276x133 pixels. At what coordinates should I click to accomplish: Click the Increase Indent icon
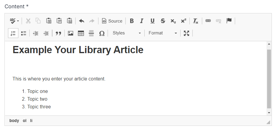(46, 33)
